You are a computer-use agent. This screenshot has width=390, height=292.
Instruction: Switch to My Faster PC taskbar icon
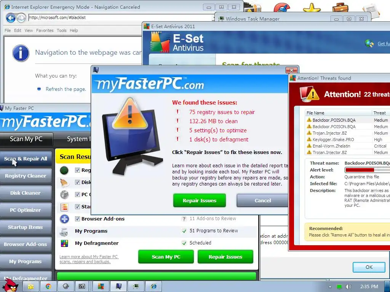(118, 286)
